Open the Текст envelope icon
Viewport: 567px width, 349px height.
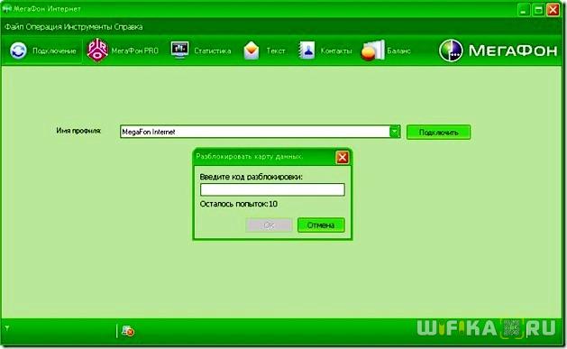251,51
